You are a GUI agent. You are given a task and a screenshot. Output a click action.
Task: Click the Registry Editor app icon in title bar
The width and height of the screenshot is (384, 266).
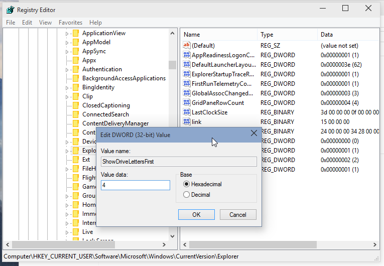click(x=10, y=10)
